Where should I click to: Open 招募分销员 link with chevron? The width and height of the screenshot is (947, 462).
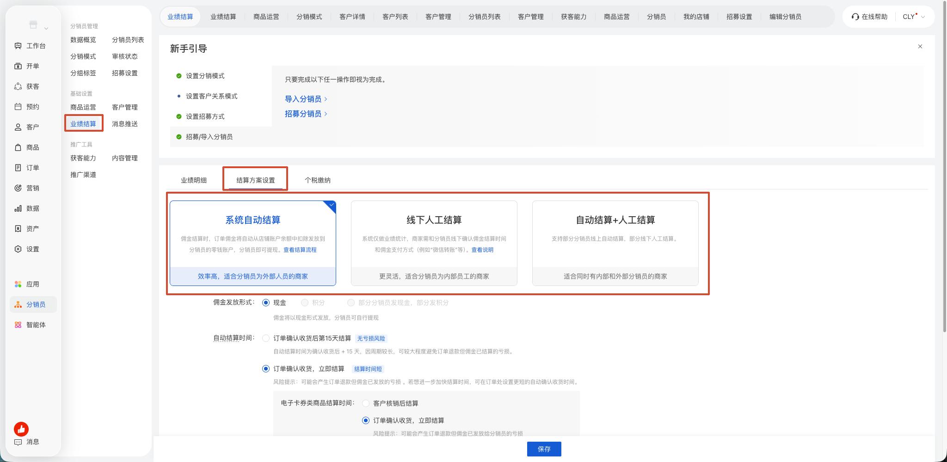(306, 114)
